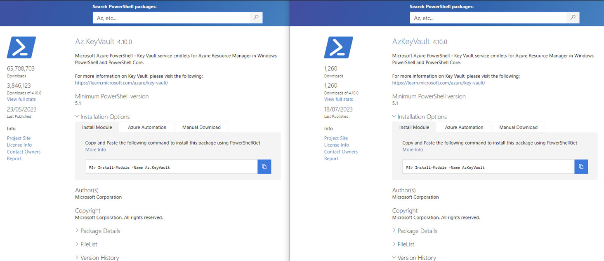This screenshot has height=261, width=604.
Task: Click the 65,708,703 downloads count
Action: pyautogui.click(x=21, y=69)
